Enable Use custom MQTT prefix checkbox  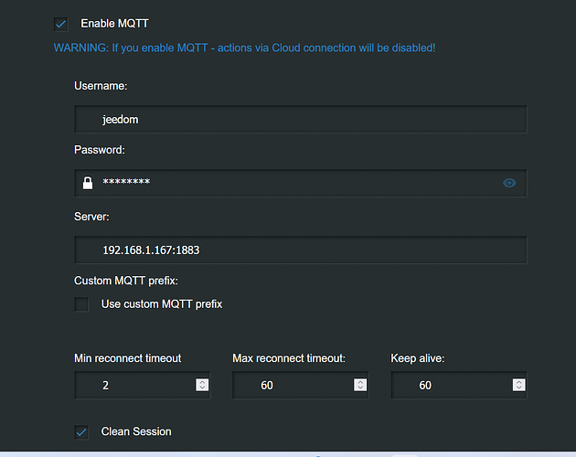click(81, 304)
